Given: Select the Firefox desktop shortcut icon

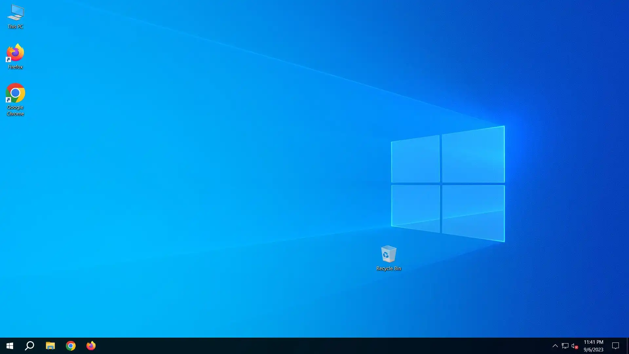Looking at the screenshot, I should [15, 53].
